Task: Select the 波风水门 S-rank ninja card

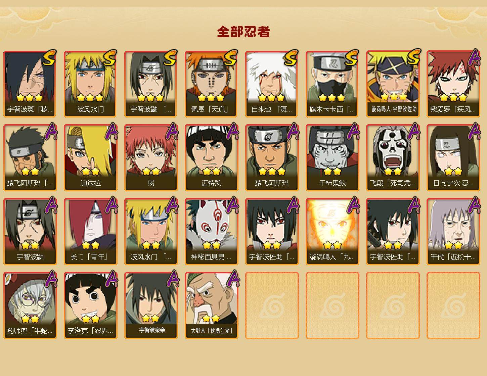Action: 90,84
